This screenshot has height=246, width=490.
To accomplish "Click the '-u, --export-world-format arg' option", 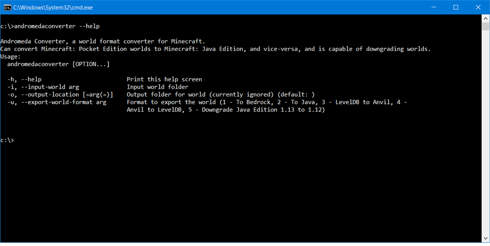I will [x=56, y=102].
